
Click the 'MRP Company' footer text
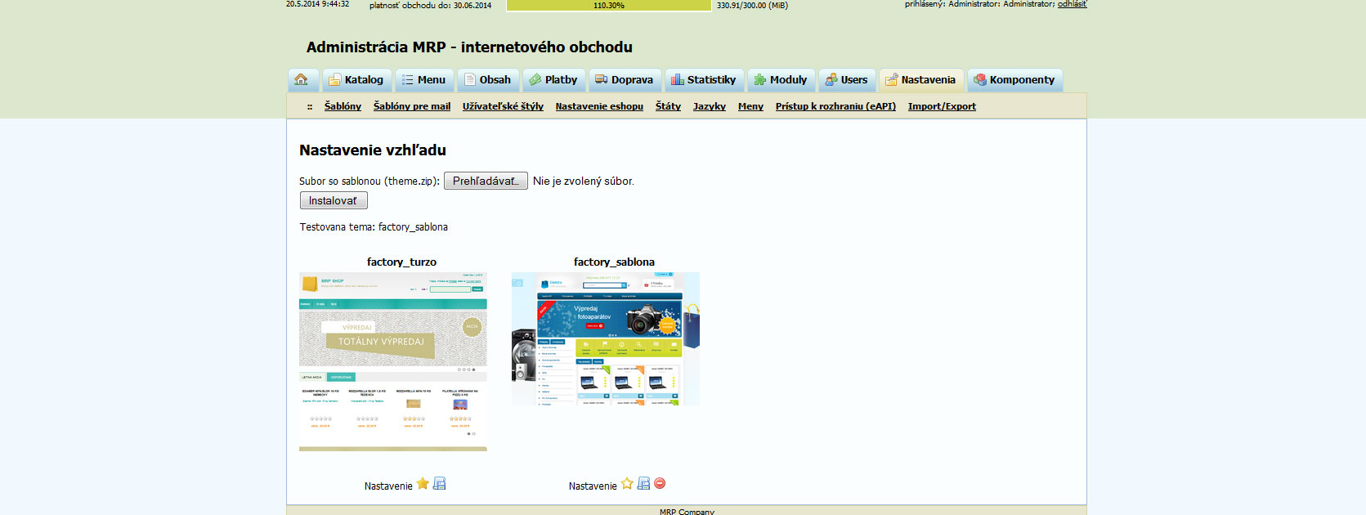[x=687, y=512]
